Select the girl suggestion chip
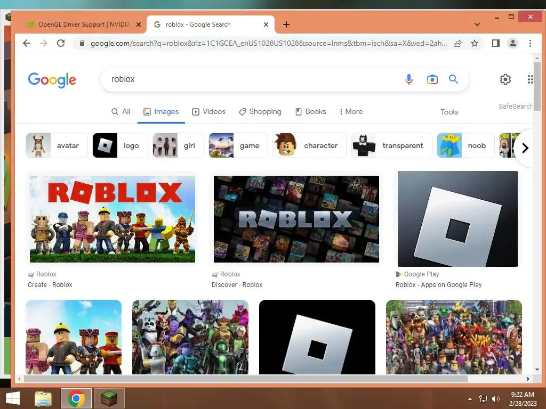 point(178,145)
